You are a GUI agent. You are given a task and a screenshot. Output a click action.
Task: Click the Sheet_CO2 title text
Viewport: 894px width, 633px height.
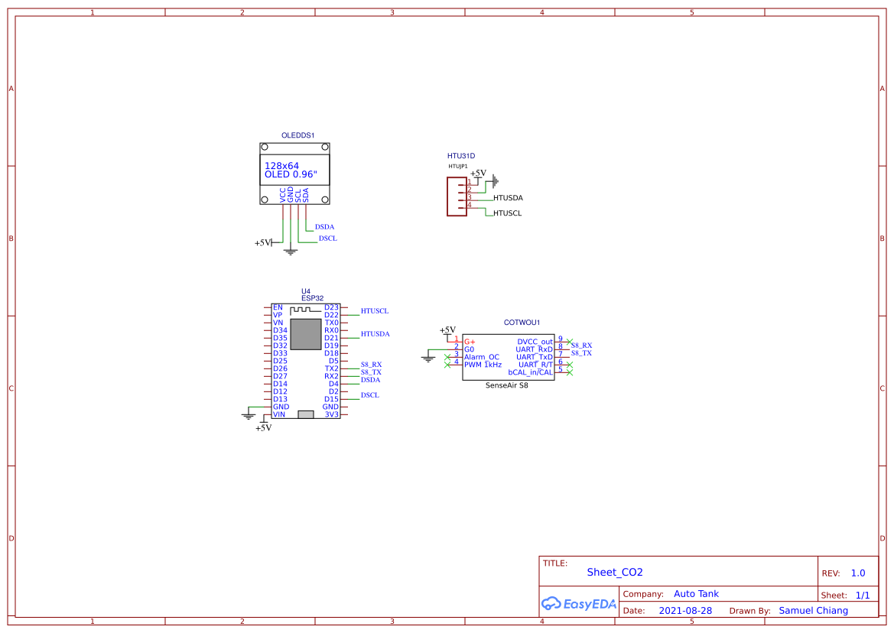[614, 572]
